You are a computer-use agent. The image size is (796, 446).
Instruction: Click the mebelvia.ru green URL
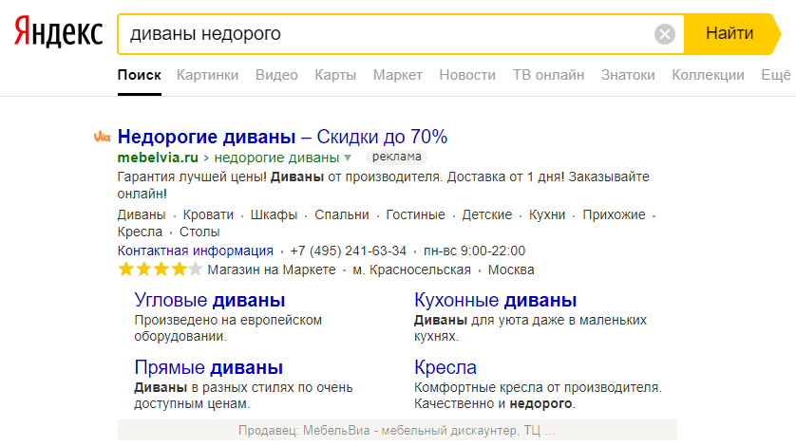click(x=158, y=158)
